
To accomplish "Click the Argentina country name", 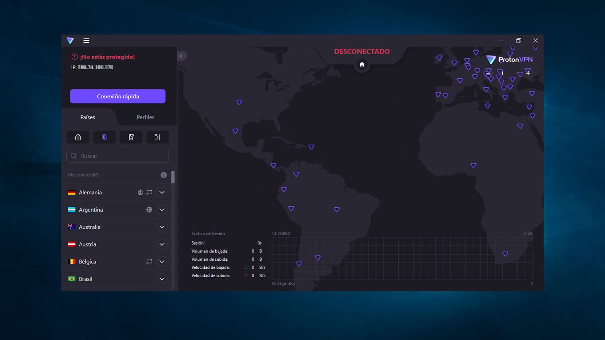I will [x=91, y=210].
